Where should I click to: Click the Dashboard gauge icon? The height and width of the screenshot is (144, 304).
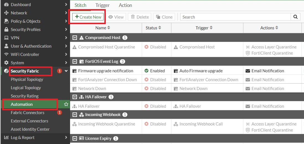click(x=6, y=4)
